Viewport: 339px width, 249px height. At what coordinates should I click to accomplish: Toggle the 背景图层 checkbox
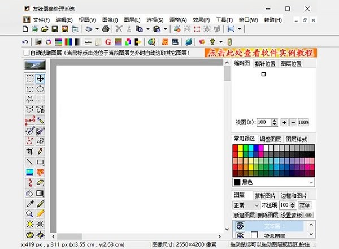point(254,236)
